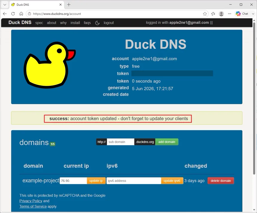The width and height of the screenshot is (257, 213).
Task: Reload the page with the refresh icon
Action: pos(13,14)
